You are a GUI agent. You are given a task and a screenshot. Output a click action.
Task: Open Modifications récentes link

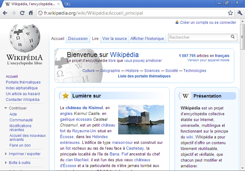pos(20,127)
